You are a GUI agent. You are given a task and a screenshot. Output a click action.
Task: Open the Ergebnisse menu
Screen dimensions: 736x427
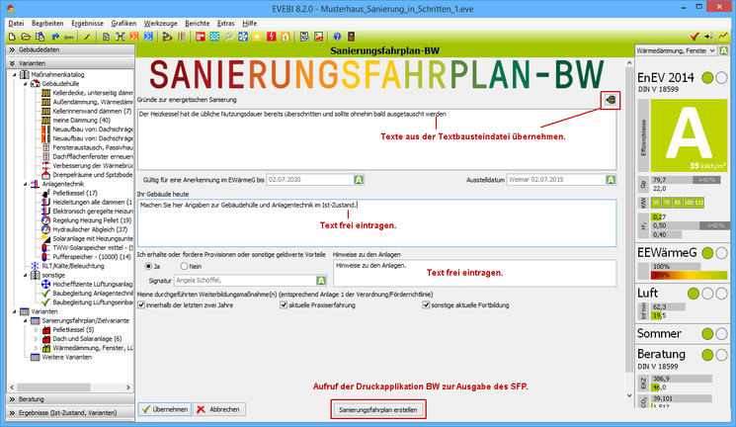click(x=87, y=23)
